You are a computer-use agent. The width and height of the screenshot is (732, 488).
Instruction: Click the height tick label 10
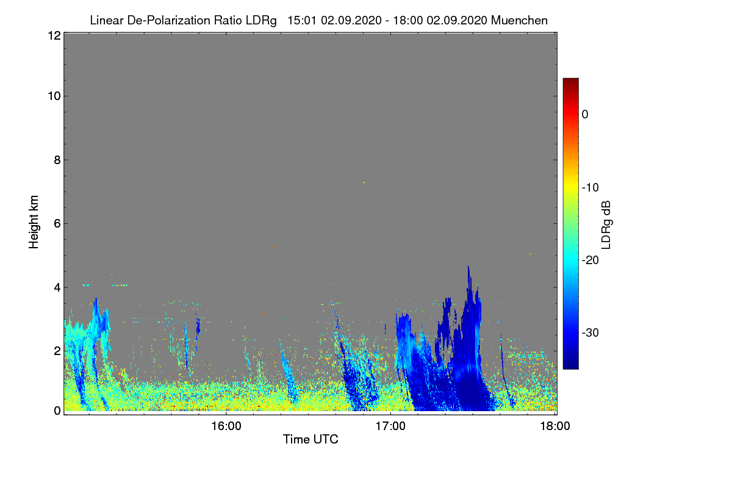[54, 96]
